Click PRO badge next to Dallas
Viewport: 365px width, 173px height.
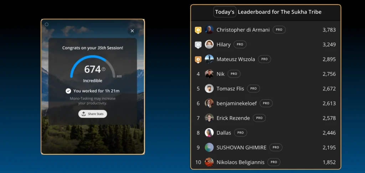pyautogui.click(x=241, y=132)
